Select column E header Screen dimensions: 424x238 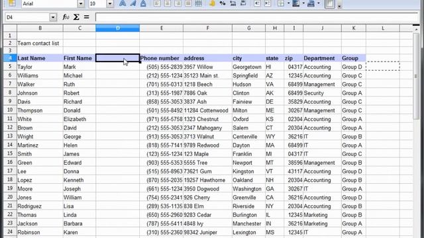click(x=162, y=28)
